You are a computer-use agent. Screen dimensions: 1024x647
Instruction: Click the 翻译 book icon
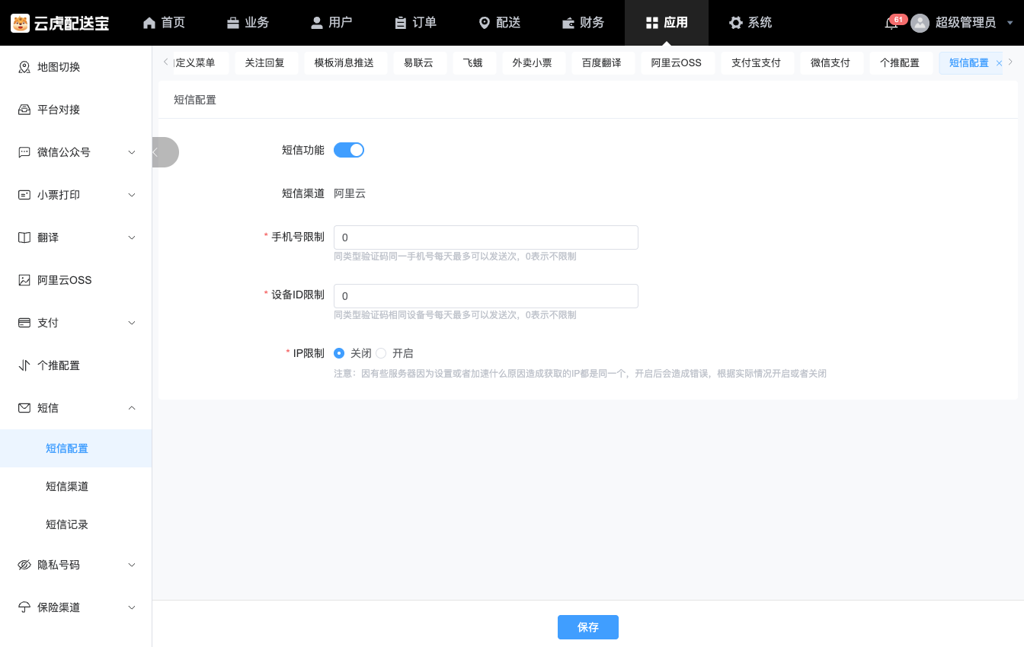point(24,237)
